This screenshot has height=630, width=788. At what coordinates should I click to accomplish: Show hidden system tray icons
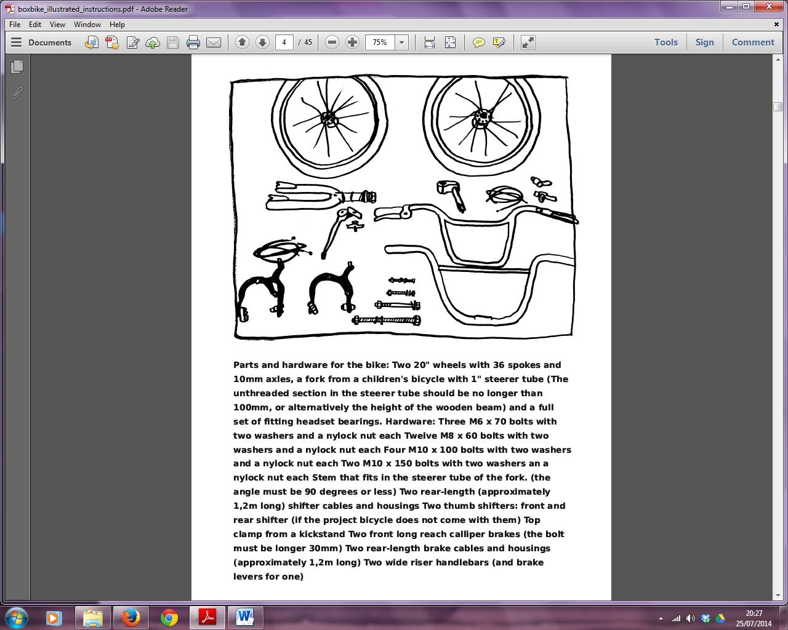pyautogui.click(x=661, y=618)
